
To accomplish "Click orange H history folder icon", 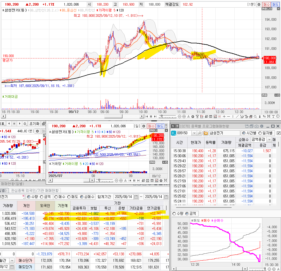I will pyautogui.click(x=206, y=133).
